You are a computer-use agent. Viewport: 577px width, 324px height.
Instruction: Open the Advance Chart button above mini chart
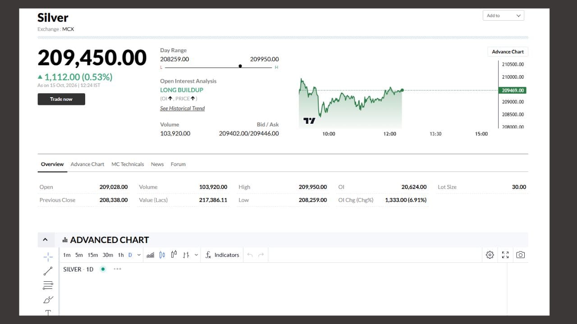click(508, 52)
